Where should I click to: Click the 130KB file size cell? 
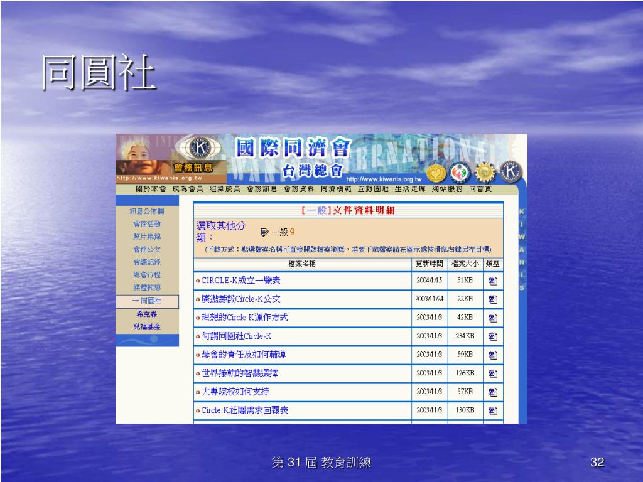pyautogui.click(x=465, y=410)
